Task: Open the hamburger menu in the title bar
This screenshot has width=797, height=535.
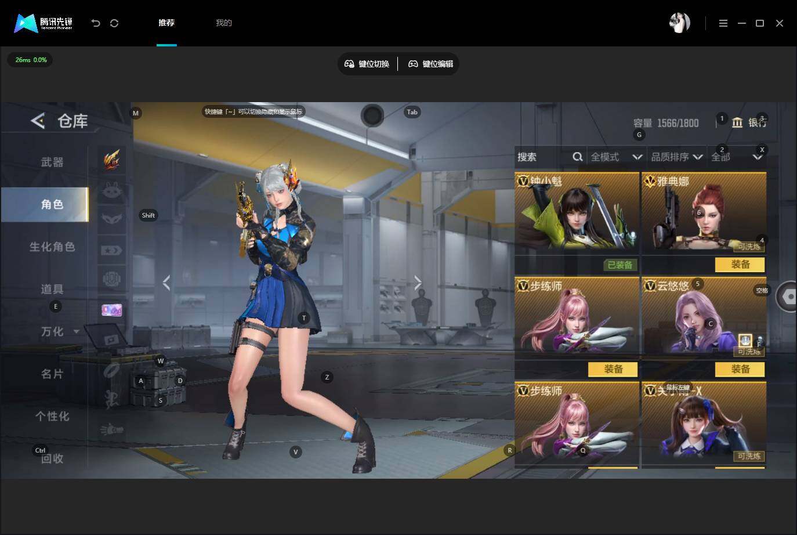Action: pyautogui.click(x=723, y=23)
